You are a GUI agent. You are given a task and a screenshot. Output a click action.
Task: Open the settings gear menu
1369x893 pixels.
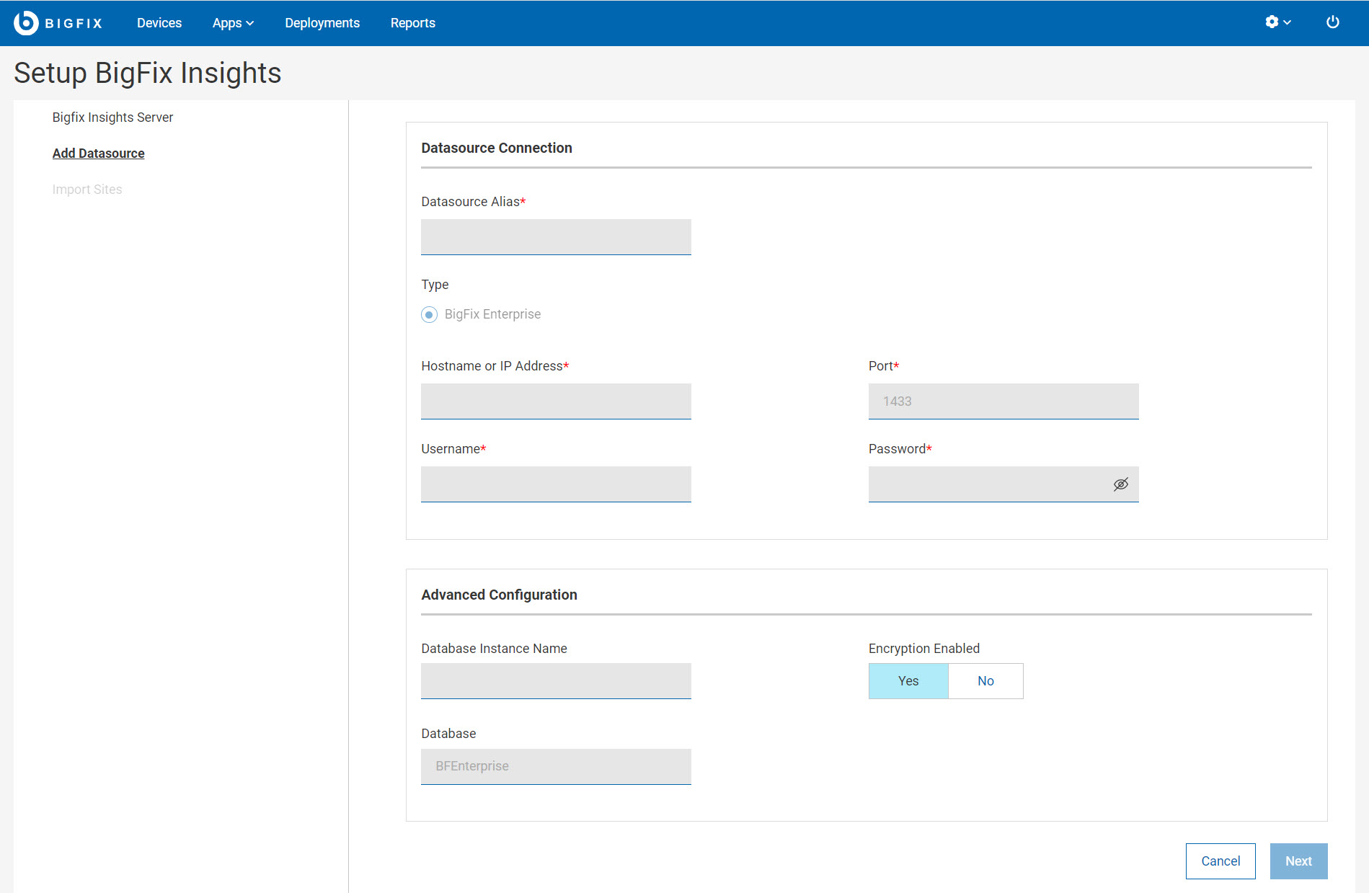tap(1277, 22)
